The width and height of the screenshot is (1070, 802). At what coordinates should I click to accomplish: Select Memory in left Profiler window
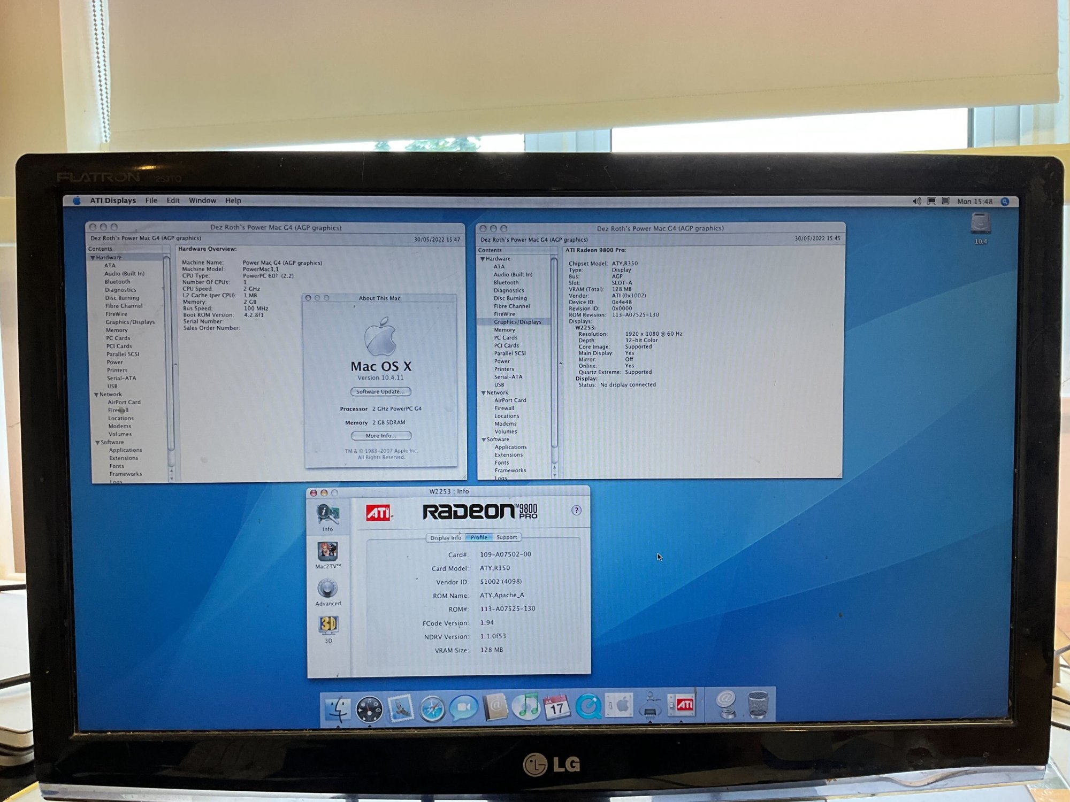(117, 330)
